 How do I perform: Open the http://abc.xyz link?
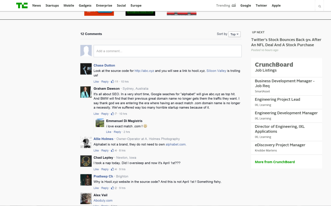[144, 71]
